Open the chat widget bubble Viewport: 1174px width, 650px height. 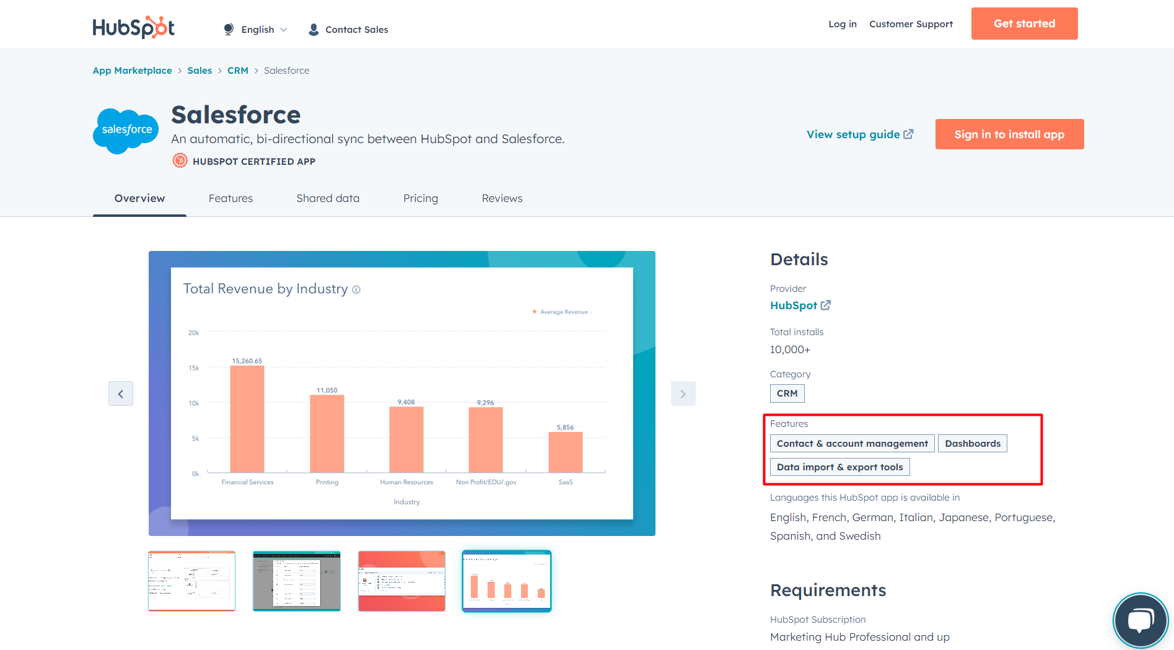tap(1140, 620)
